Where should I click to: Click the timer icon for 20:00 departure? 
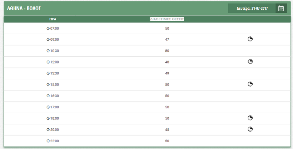(250, 129)
